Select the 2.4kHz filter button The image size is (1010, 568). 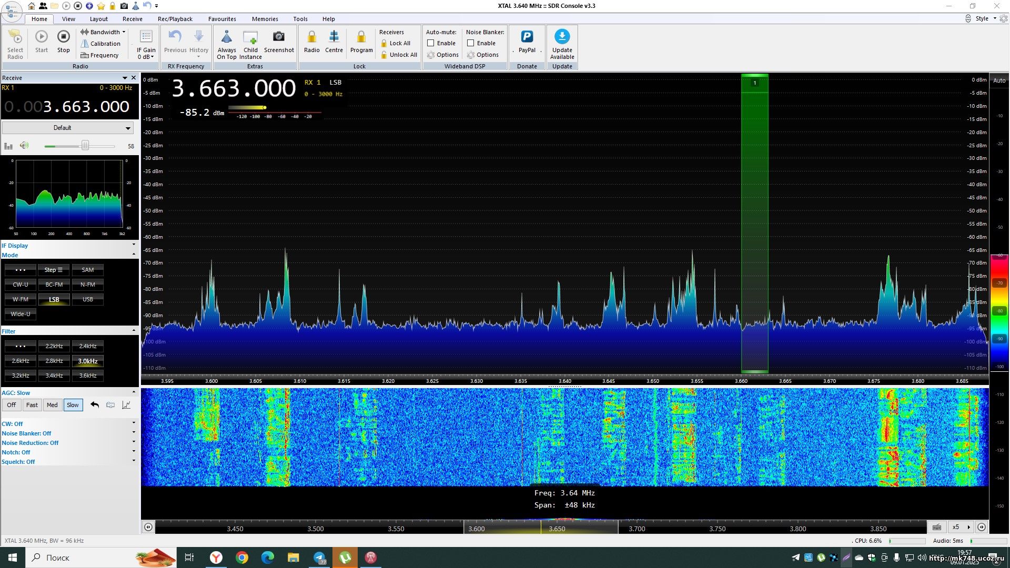pyautogui.click(x=88, y=346)
